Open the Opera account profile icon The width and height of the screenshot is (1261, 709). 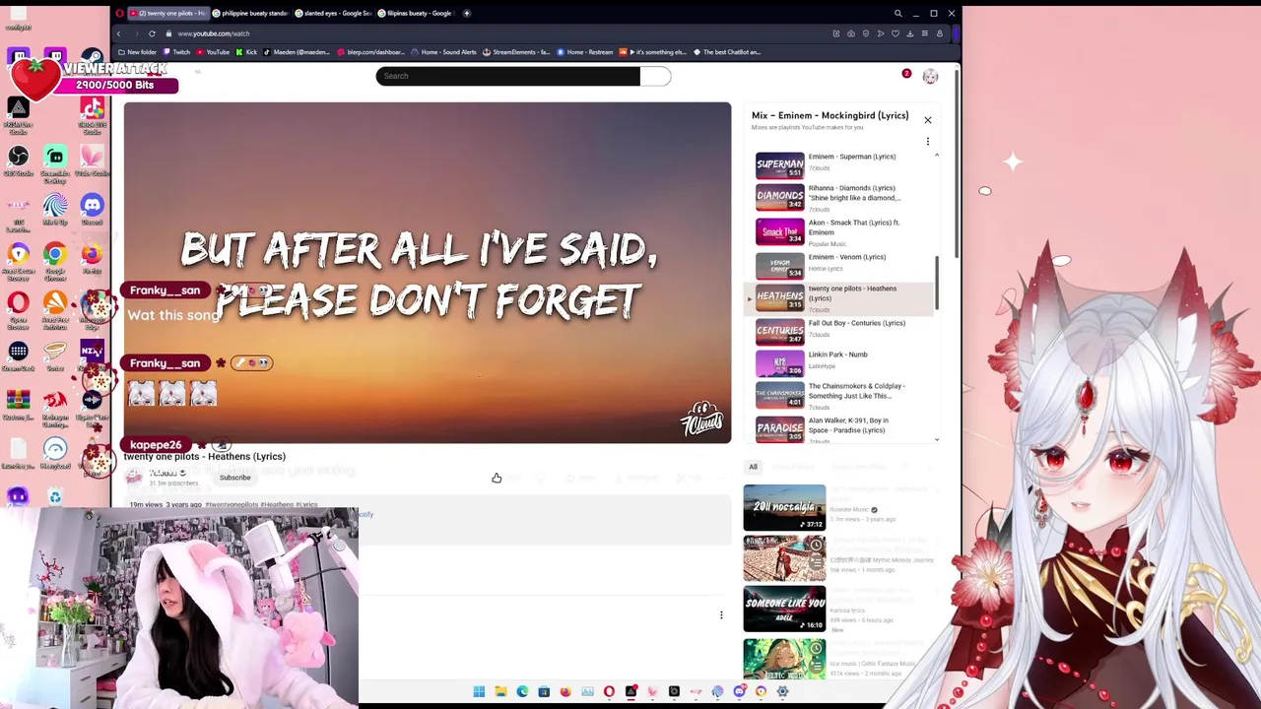(x=940, y=33)
